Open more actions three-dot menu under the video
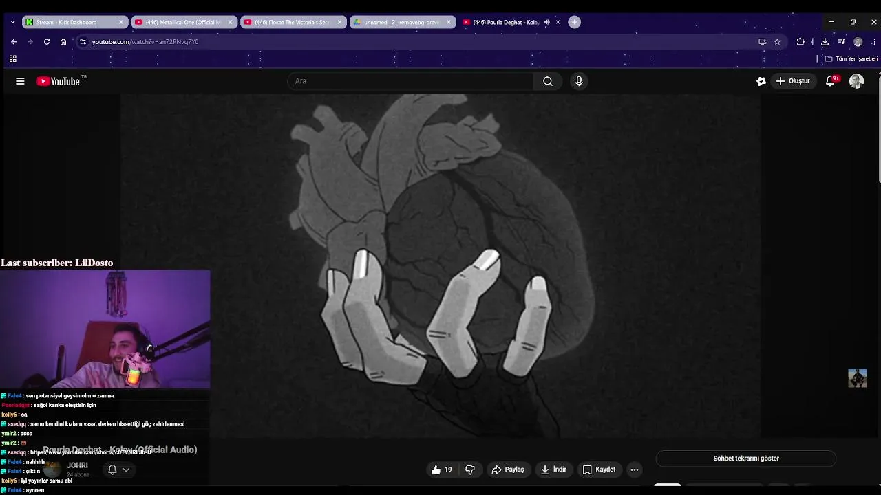 635,470
